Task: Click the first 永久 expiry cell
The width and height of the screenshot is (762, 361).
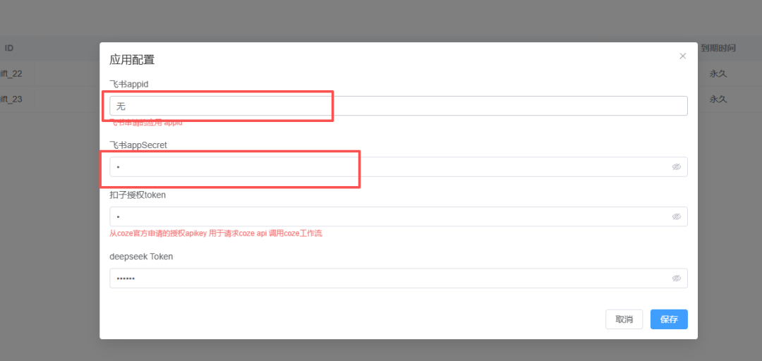Action: [x=718, y=74]
